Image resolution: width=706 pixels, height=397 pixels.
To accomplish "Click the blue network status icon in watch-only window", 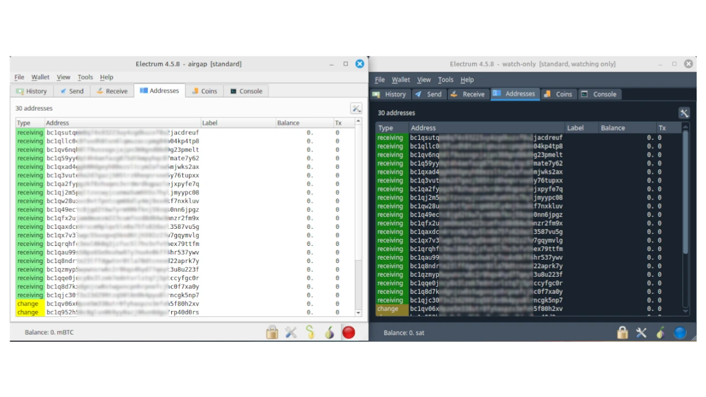I will [680, 332].
